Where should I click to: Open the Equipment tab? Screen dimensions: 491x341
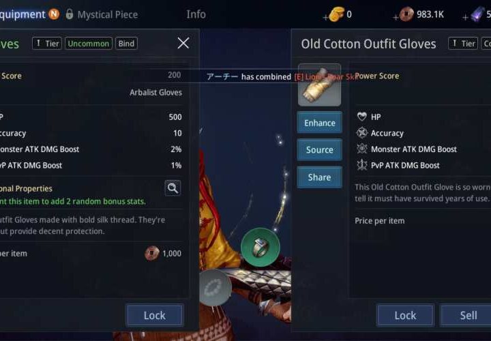tap(23, 14)
